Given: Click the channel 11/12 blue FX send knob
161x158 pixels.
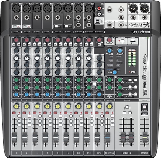Looking at the screenshot, I should (x=99, y=94).
